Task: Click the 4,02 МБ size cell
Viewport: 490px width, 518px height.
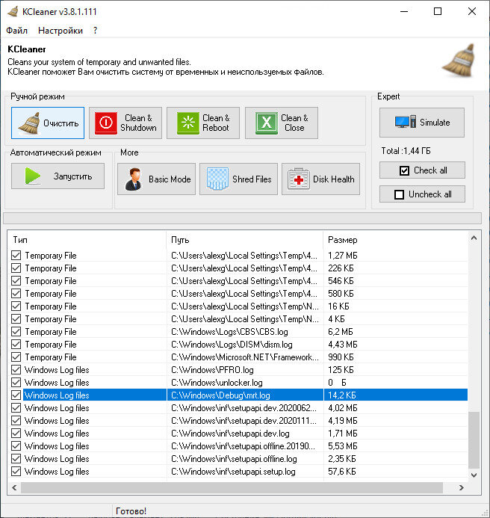Action: pyautogui.click(x=342, y=407)
